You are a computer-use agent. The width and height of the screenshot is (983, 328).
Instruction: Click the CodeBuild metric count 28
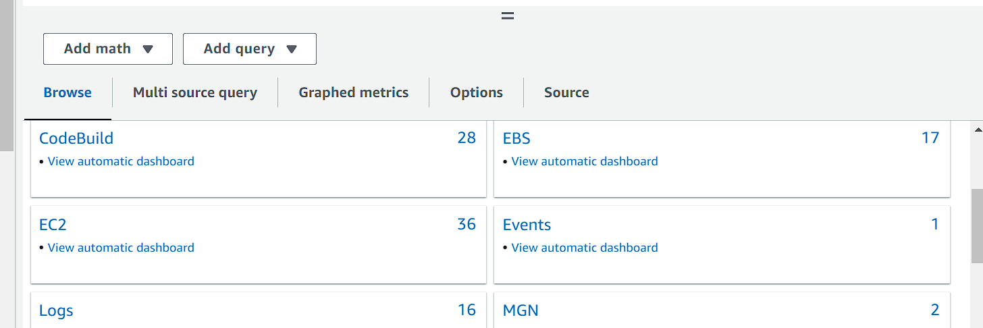pos(467,138)
